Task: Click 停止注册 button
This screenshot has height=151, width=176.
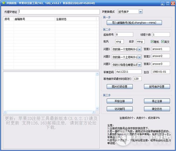Action: click(157, 101)
